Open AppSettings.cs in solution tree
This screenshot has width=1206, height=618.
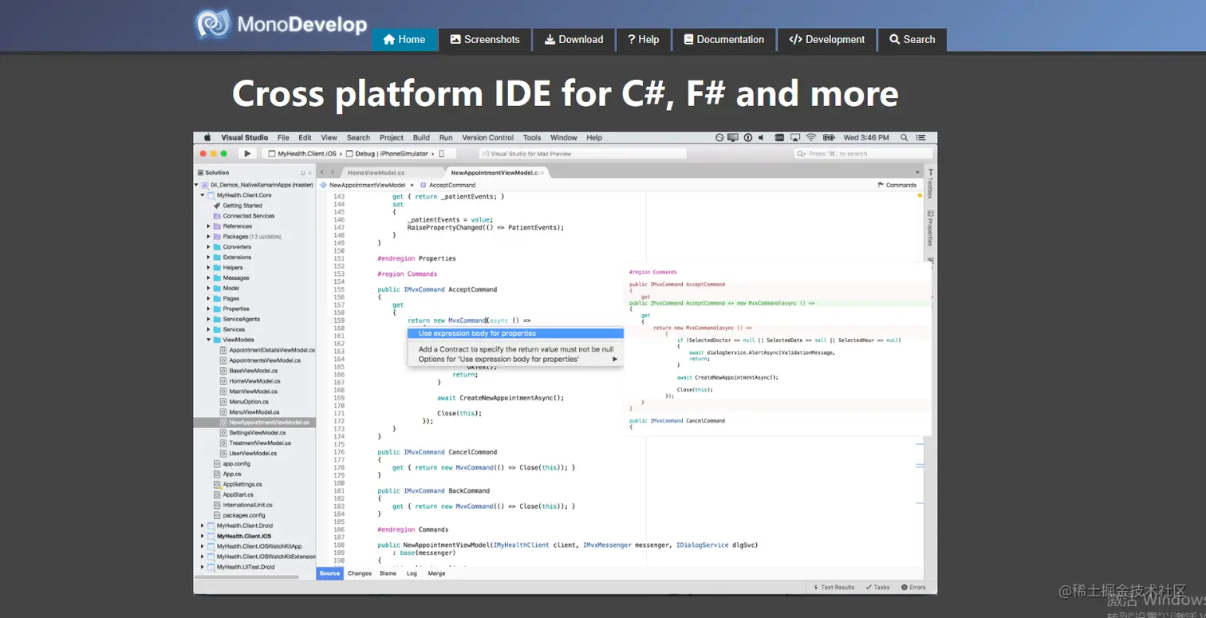pos(242,485)
